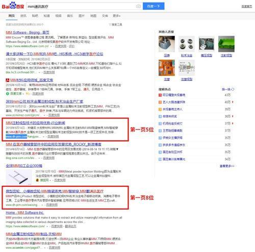Open the top hot search with 43万
The image size is (255, 252).
pyautogui.click(x=174, y=95)
